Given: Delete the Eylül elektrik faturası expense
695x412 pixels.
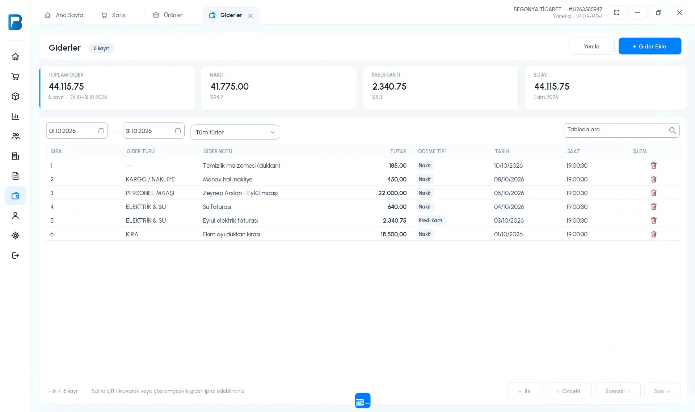Looking at the screenshot, I should (x=654, y=220).
